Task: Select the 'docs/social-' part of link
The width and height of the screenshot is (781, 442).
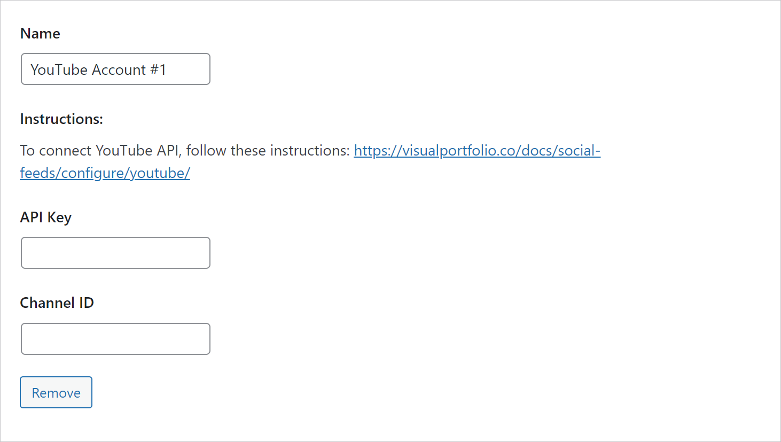Action: click(x=561, y=151)
